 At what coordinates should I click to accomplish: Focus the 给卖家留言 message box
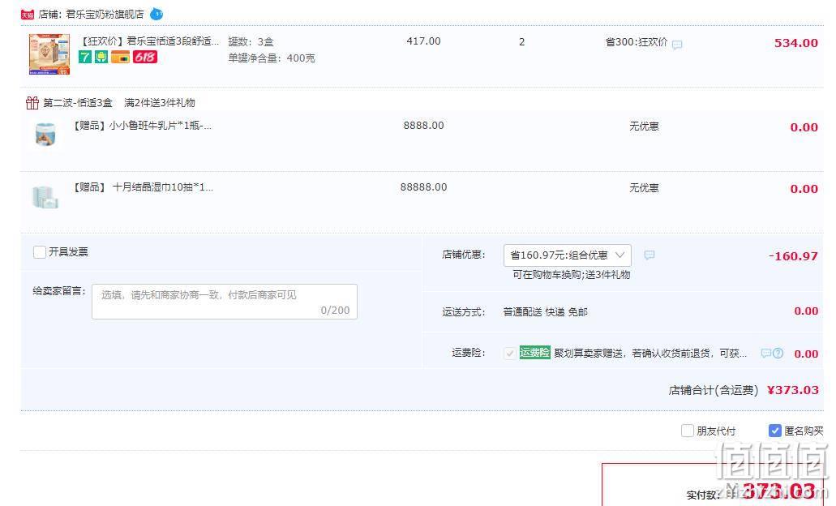pos(225,302)
